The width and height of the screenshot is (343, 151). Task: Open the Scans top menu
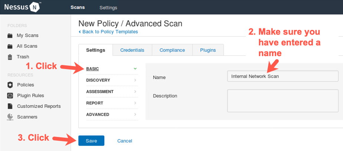[x=78, y=7]
